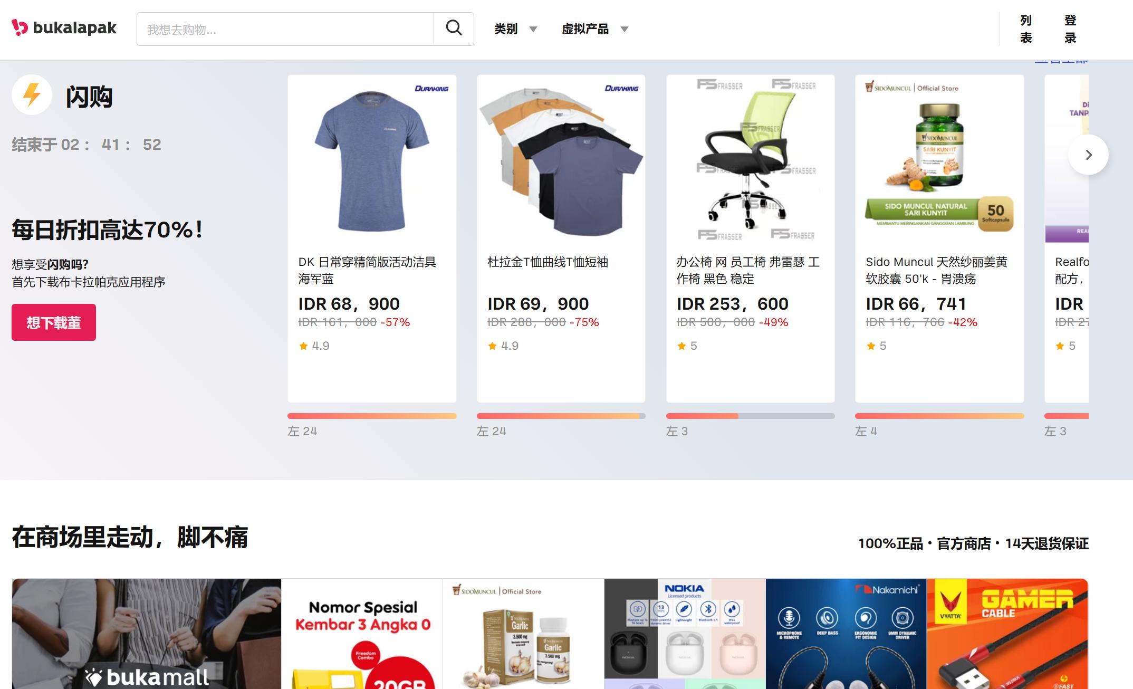The width and height of the screenshot is (1133, 689).
Task: Click the right arrow to see more flash sale items
Action: [1088, 155]
